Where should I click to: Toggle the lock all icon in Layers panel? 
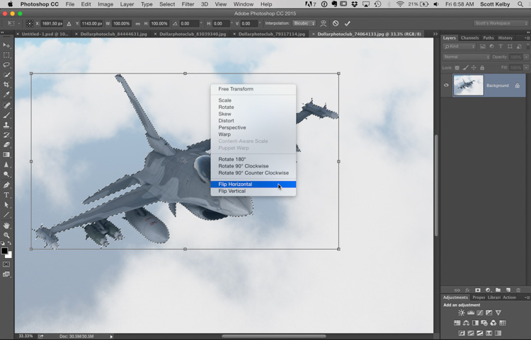click(481, 67)
